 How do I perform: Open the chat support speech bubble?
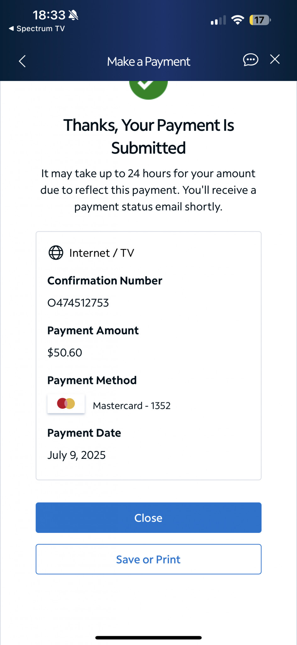click(x=250, y=60)
